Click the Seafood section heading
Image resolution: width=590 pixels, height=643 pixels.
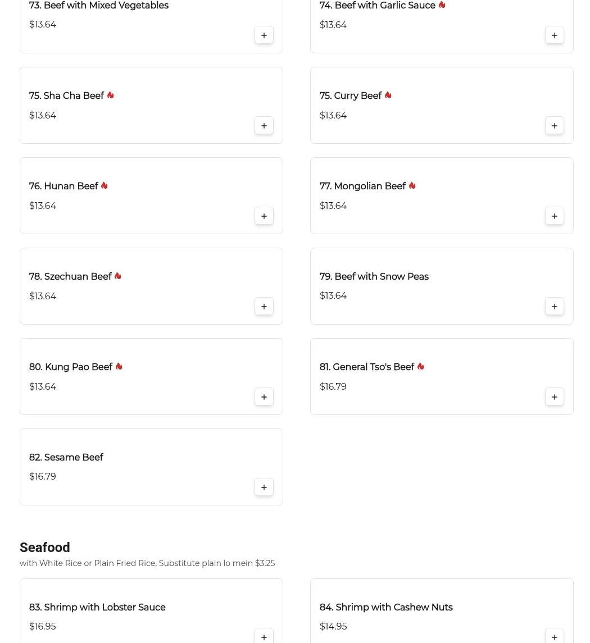click(45, 548)
